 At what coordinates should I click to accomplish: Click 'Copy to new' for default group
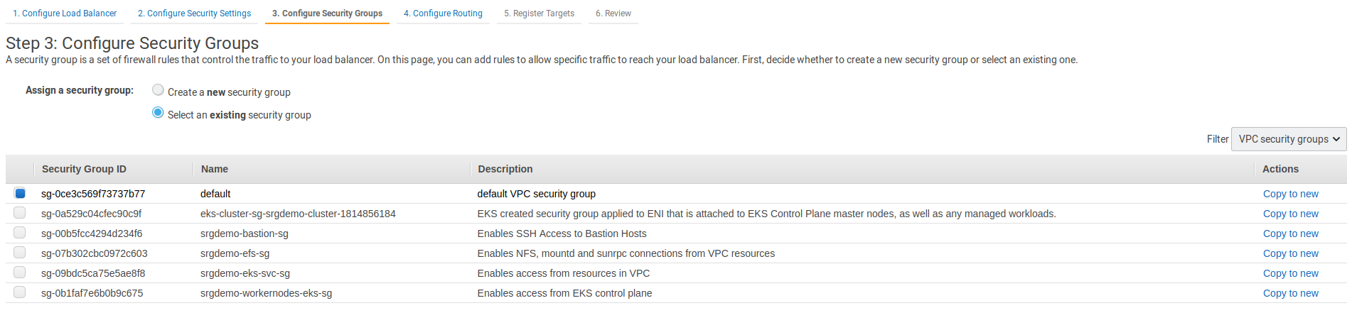(1290, 194)
